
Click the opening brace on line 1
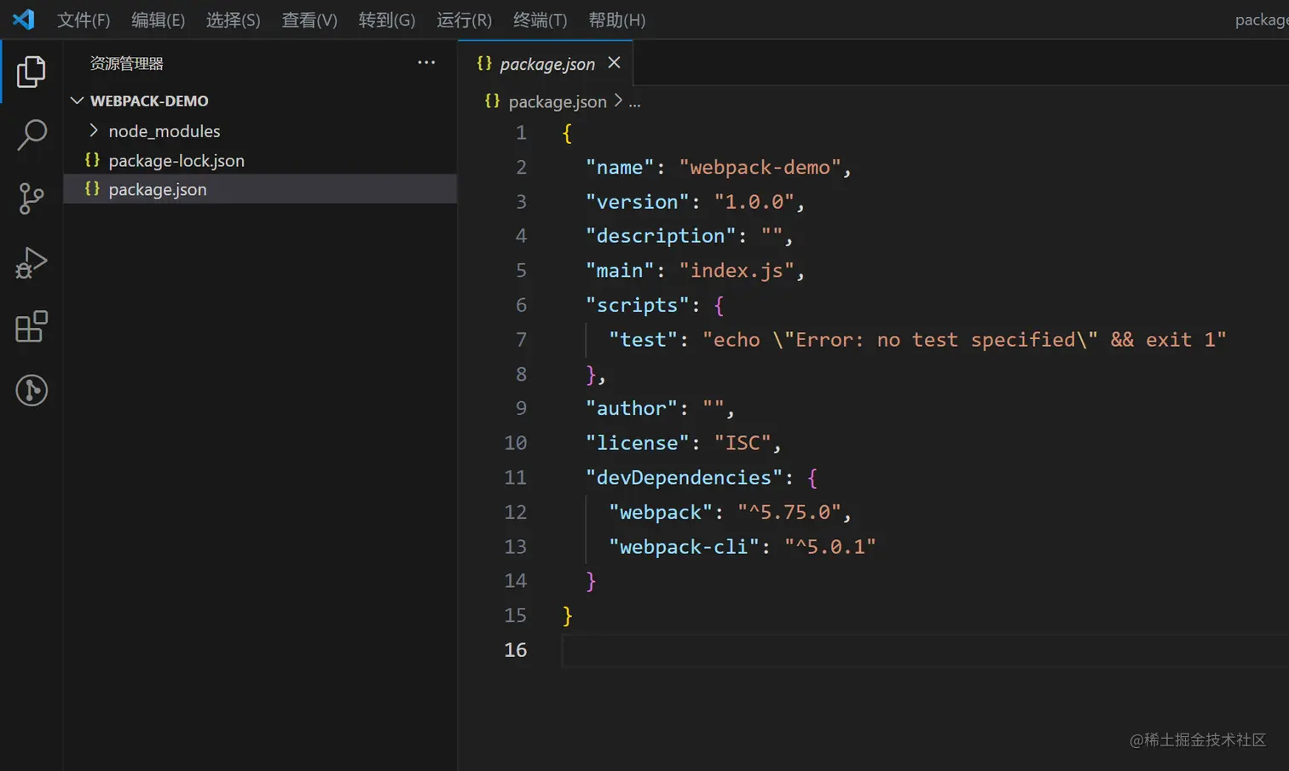[568, 133]
